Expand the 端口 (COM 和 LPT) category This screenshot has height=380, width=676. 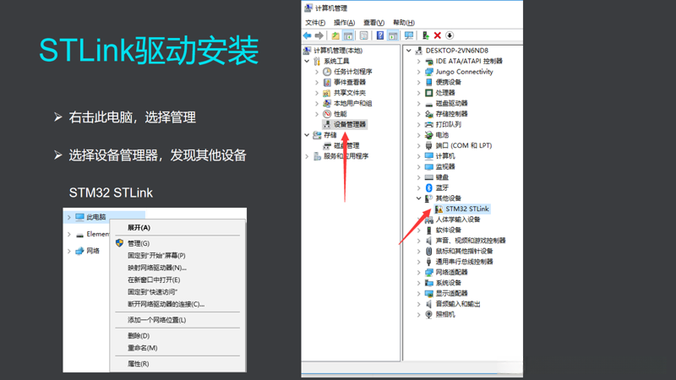418,145
